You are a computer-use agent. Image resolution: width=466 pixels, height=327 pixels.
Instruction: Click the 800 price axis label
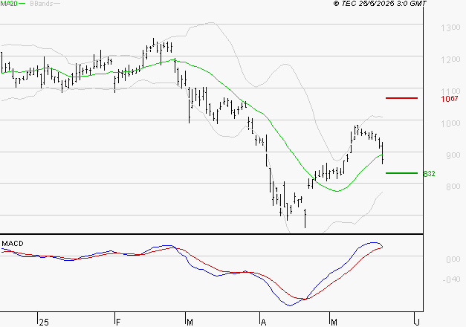453,187
